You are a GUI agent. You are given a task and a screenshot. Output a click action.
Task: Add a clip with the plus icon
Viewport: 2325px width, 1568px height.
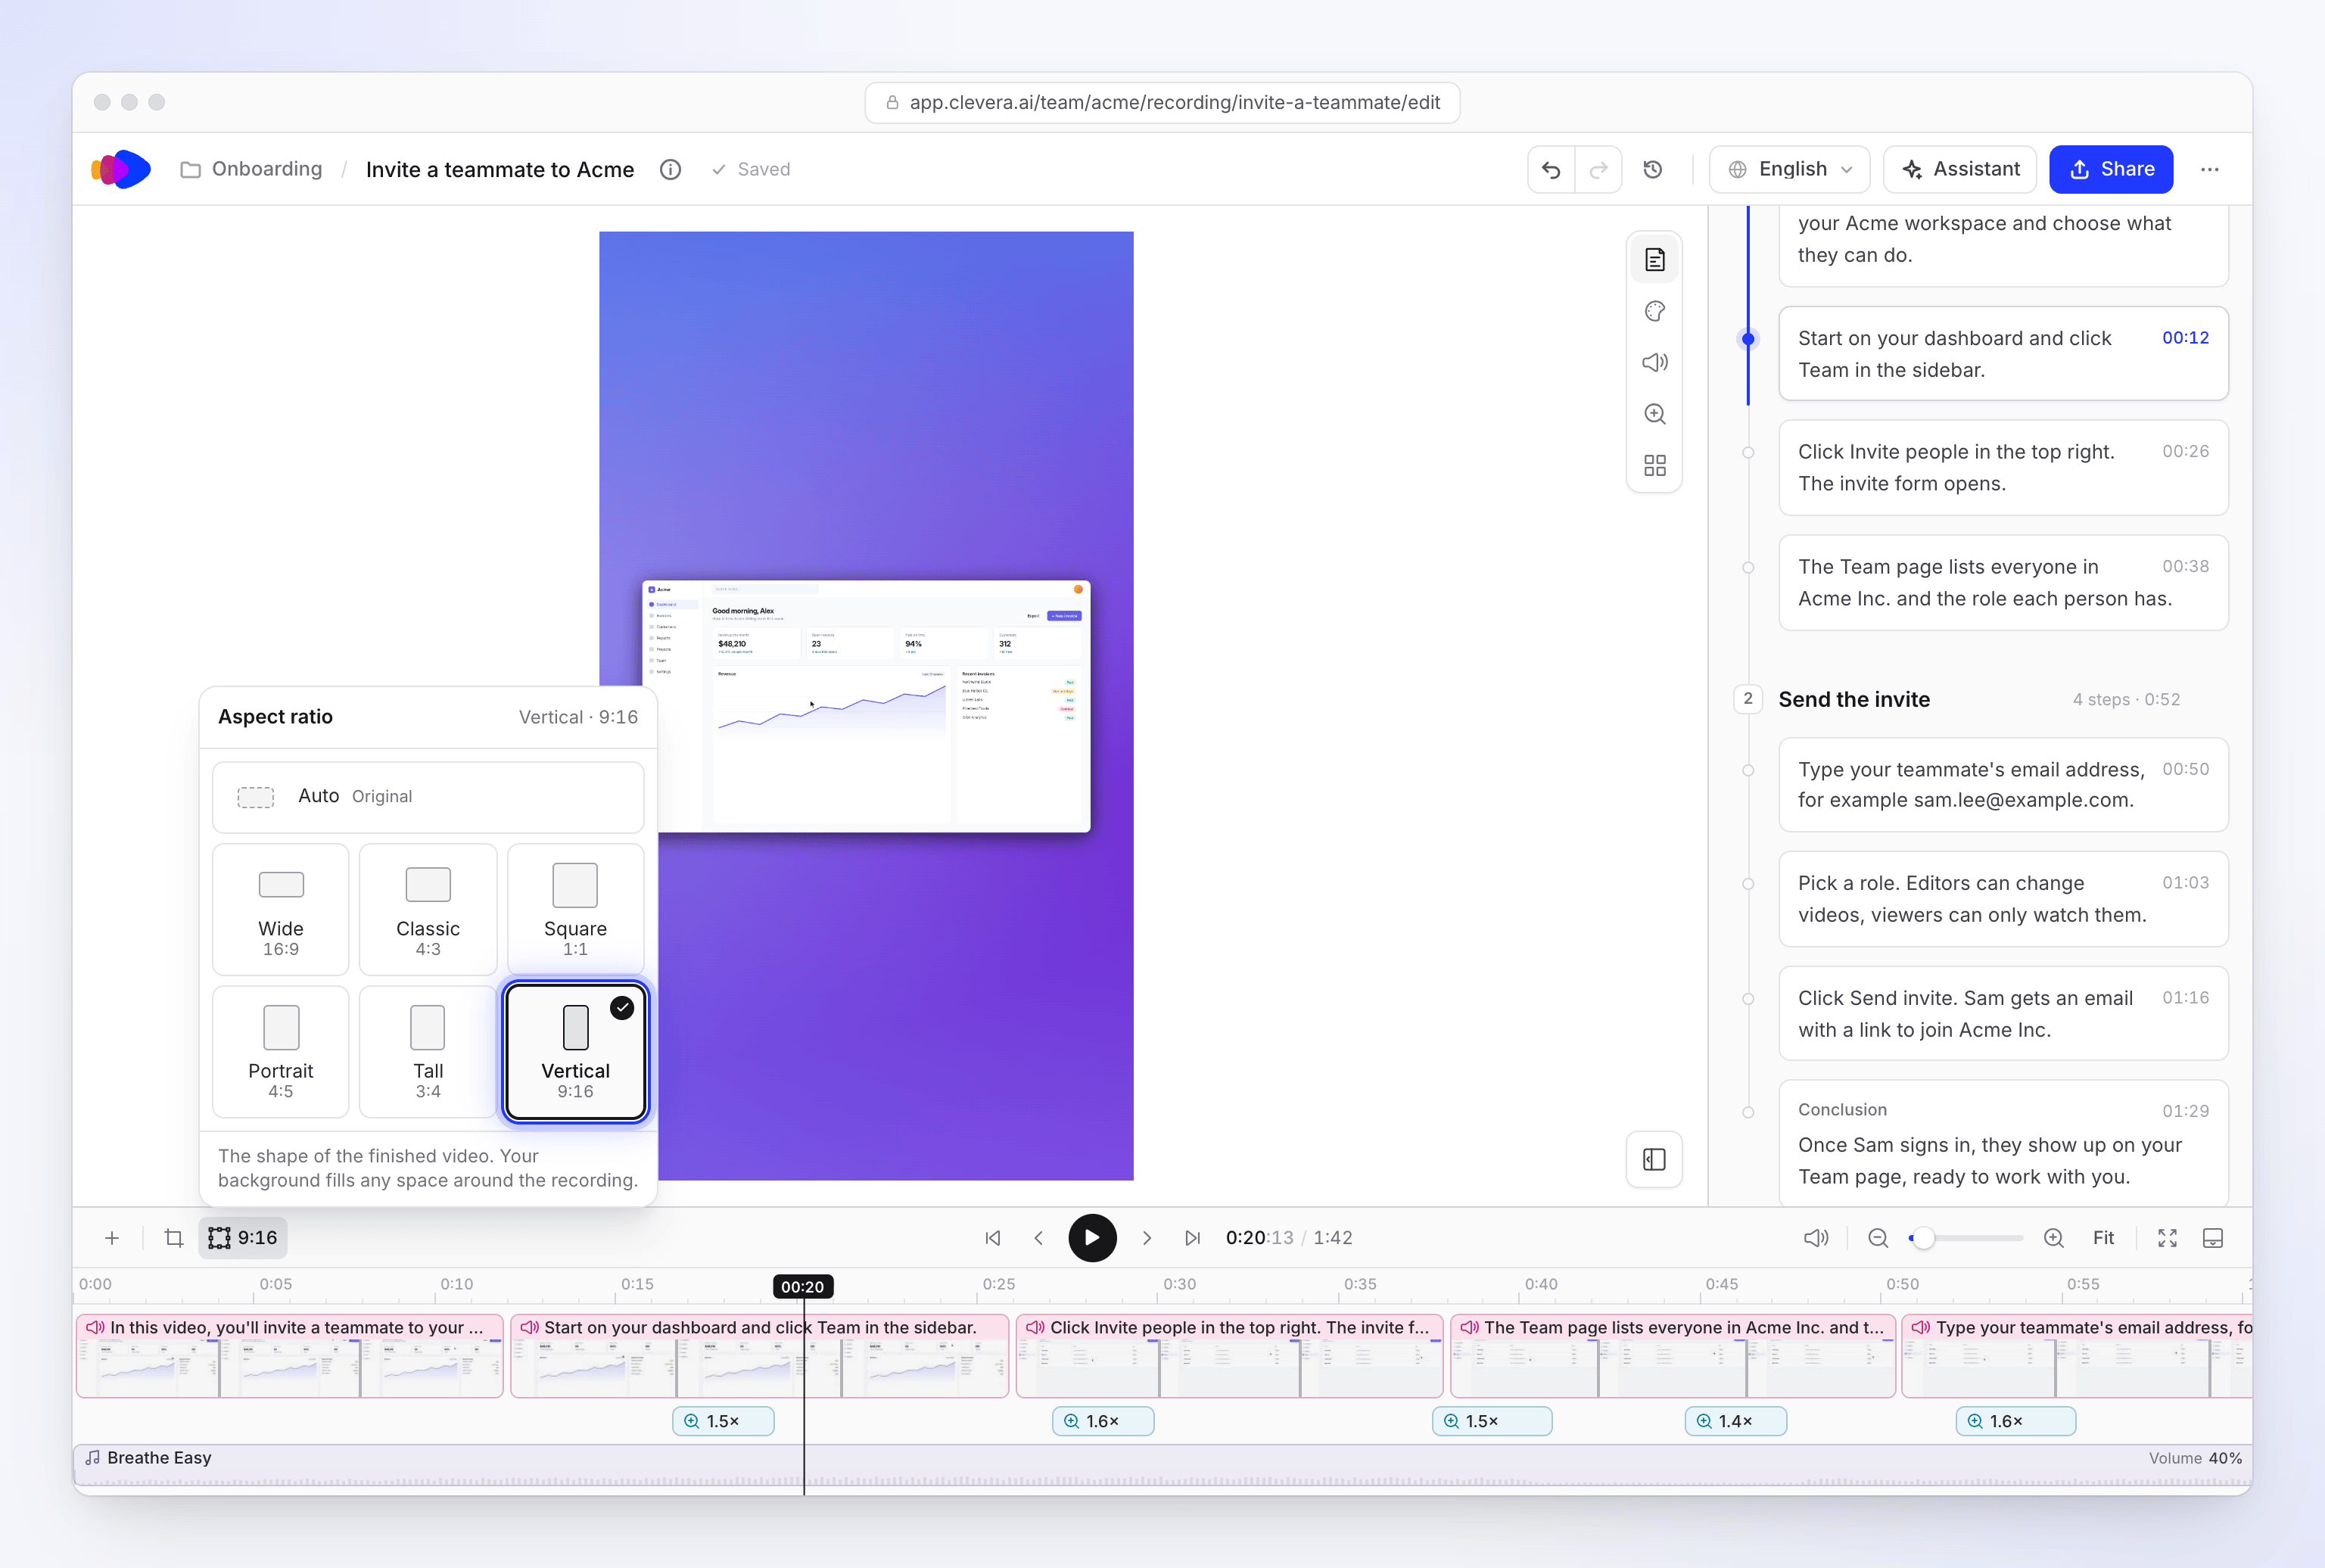pos(112,1238)
